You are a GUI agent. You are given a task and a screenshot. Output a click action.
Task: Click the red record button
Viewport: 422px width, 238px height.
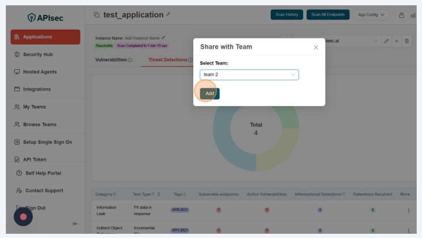point(23,216)
